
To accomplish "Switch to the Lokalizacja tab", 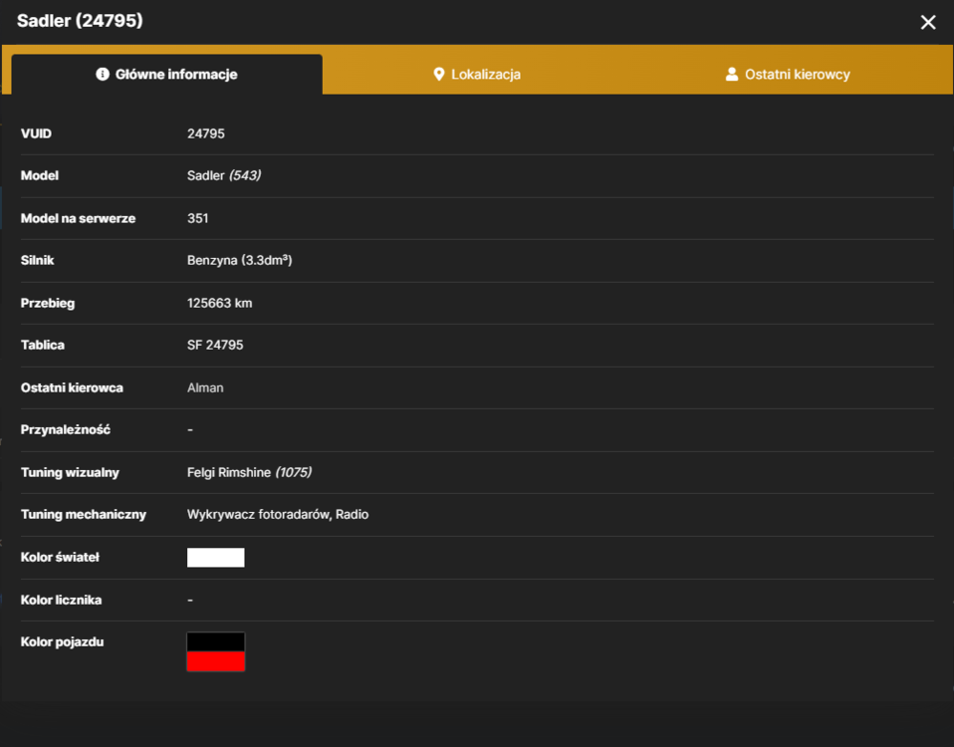I will 477,75.
